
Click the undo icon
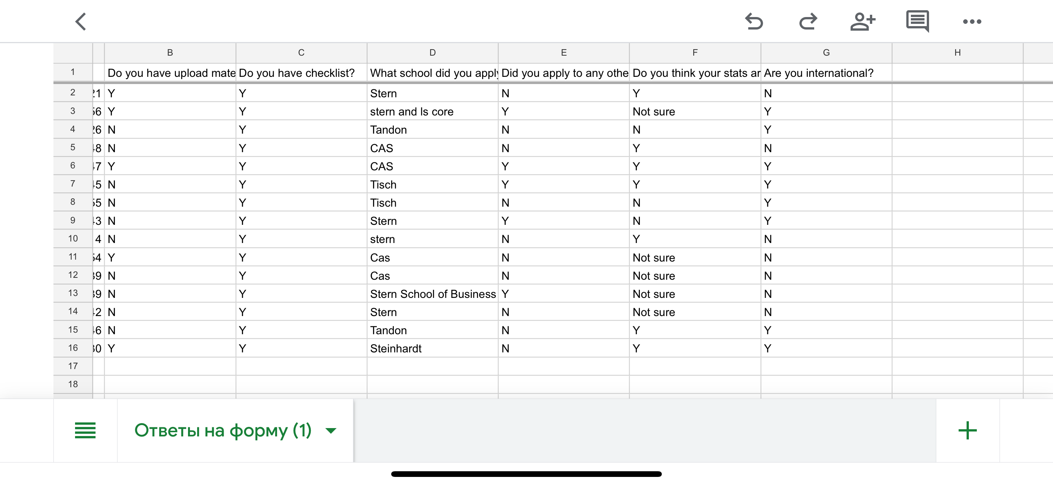754,22
